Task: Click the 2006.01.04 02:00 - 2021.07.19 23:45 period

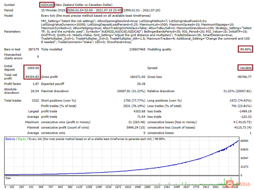Action: [x=94, y=10]
